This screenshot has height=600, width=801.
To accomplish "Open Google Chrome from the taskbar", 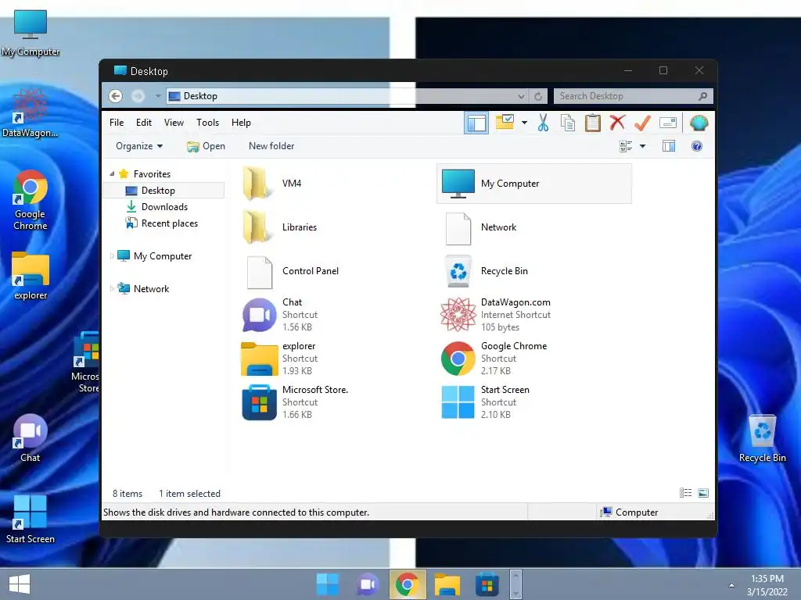I will [x=407, y=584].
